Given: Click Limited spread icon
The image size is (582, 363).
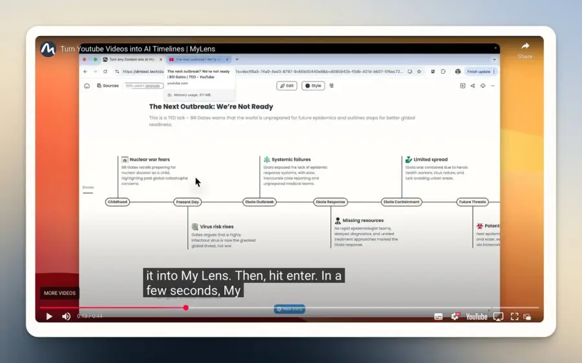Looking at the screenshot, I should point(409,160).
